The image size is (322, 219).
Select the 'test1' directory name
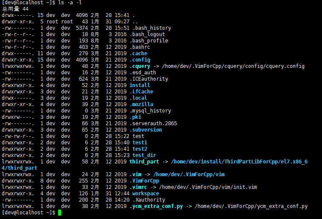pyautogui.click(x=140, y=143)
